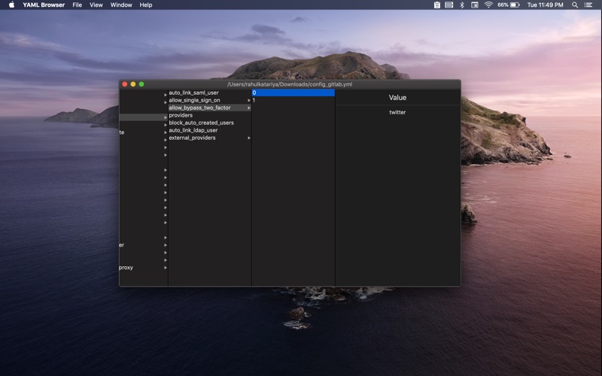Select the allow_bypass_two_factor key
The height and width of the screenshot is (376, 602).
pyautogui.click(x=210, y=108)
